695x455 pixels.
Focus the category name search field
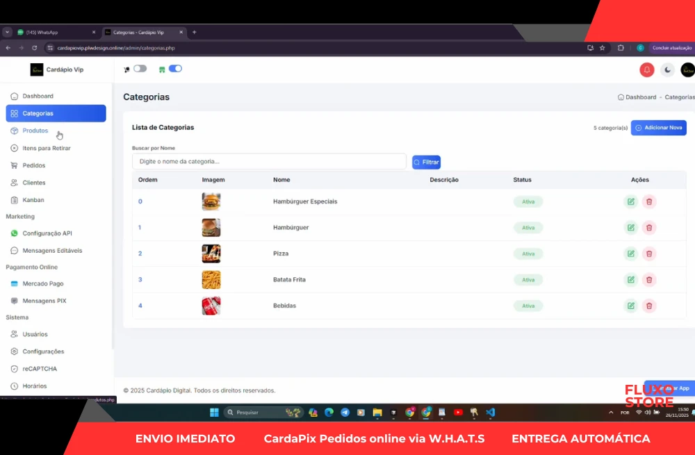click(x=269, y=161)
